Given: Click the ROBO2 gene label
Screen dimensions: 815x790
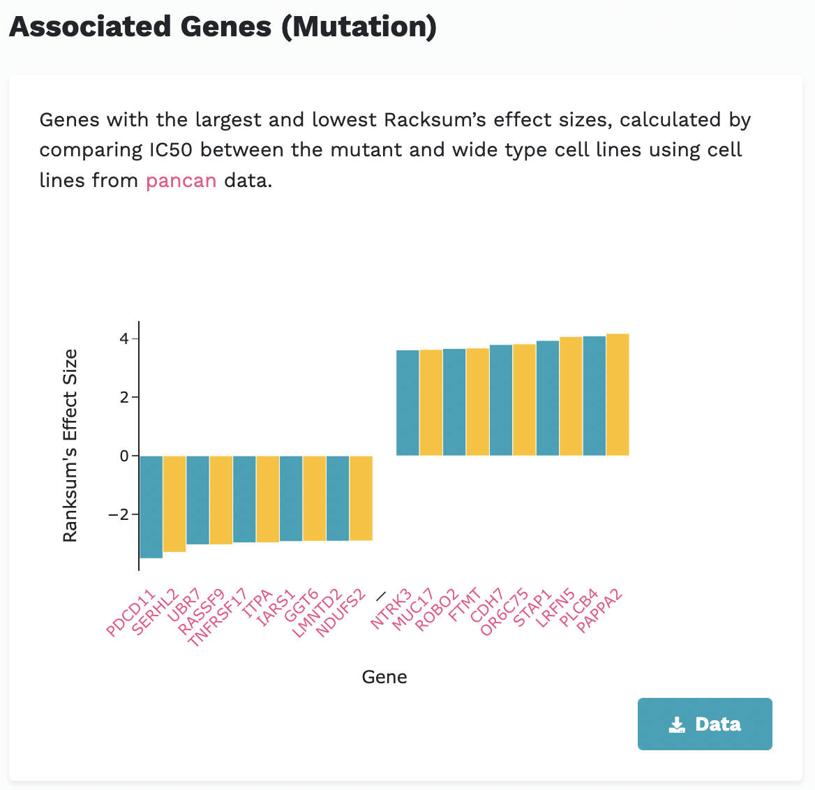Looking at the screenshot, I should click(438, 609).
